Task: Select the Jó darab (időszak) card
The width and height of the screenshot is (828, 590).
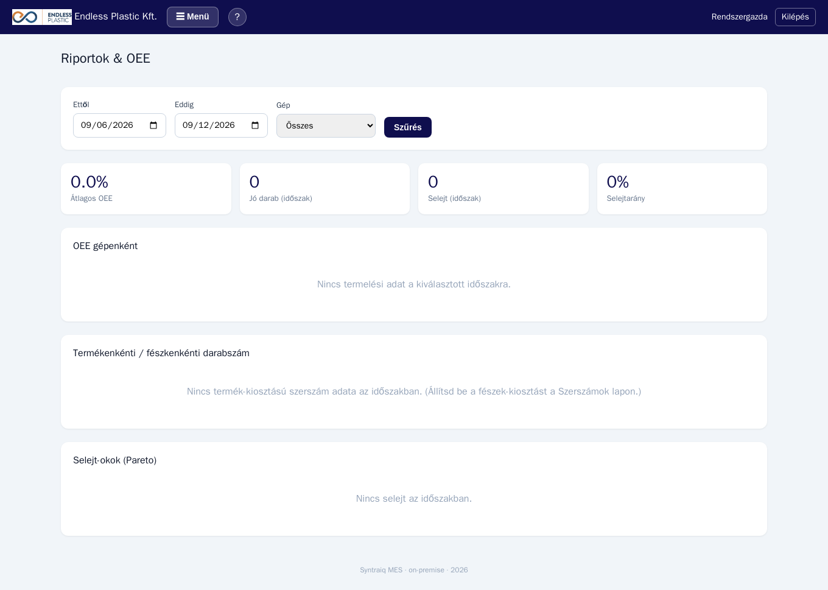Action: coord(325,189)
